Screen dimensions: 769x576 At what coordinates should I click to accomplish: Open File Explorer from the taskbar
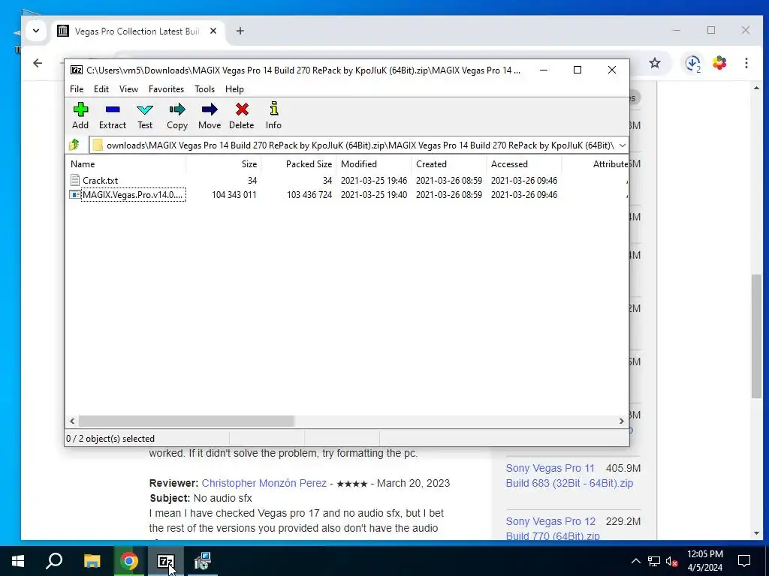tap(92, 561)
